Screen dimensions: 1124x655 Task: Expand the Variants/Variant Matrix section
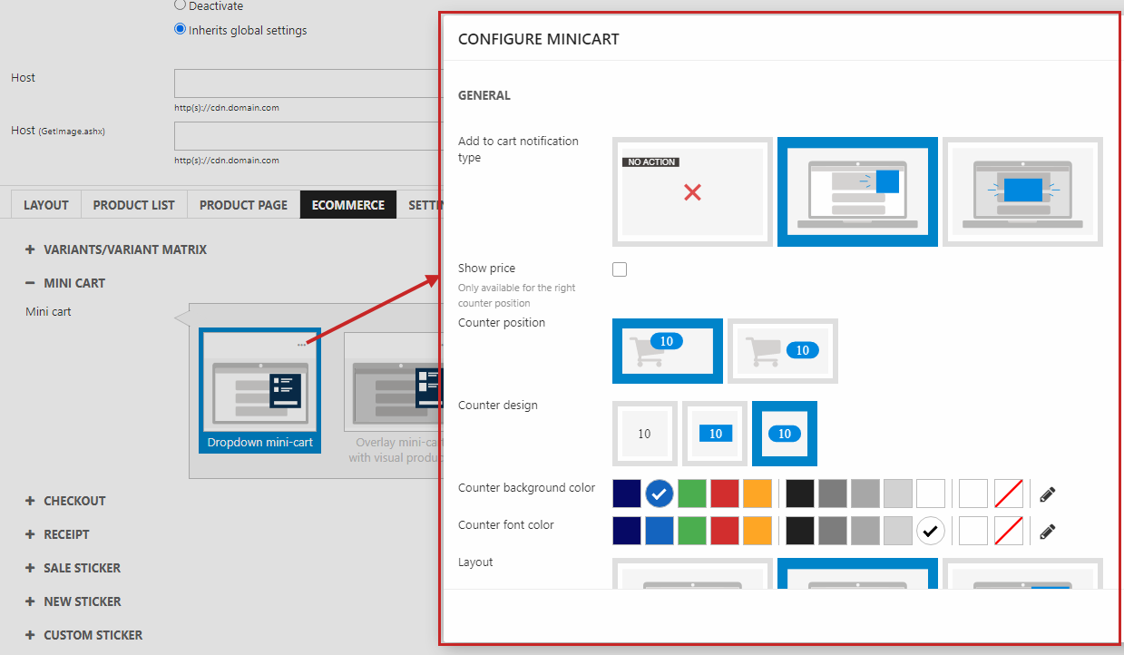click(30, 249)
